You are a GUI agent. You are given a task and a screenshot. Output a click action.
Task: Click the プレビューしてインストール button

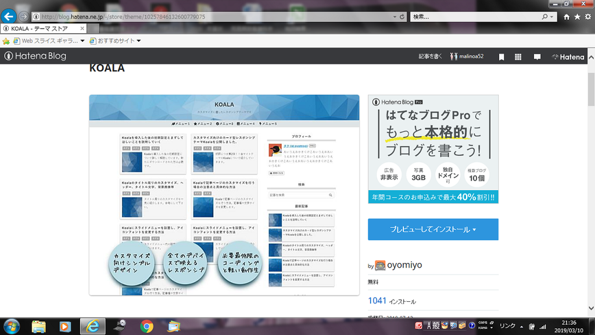tap(433, 229)
